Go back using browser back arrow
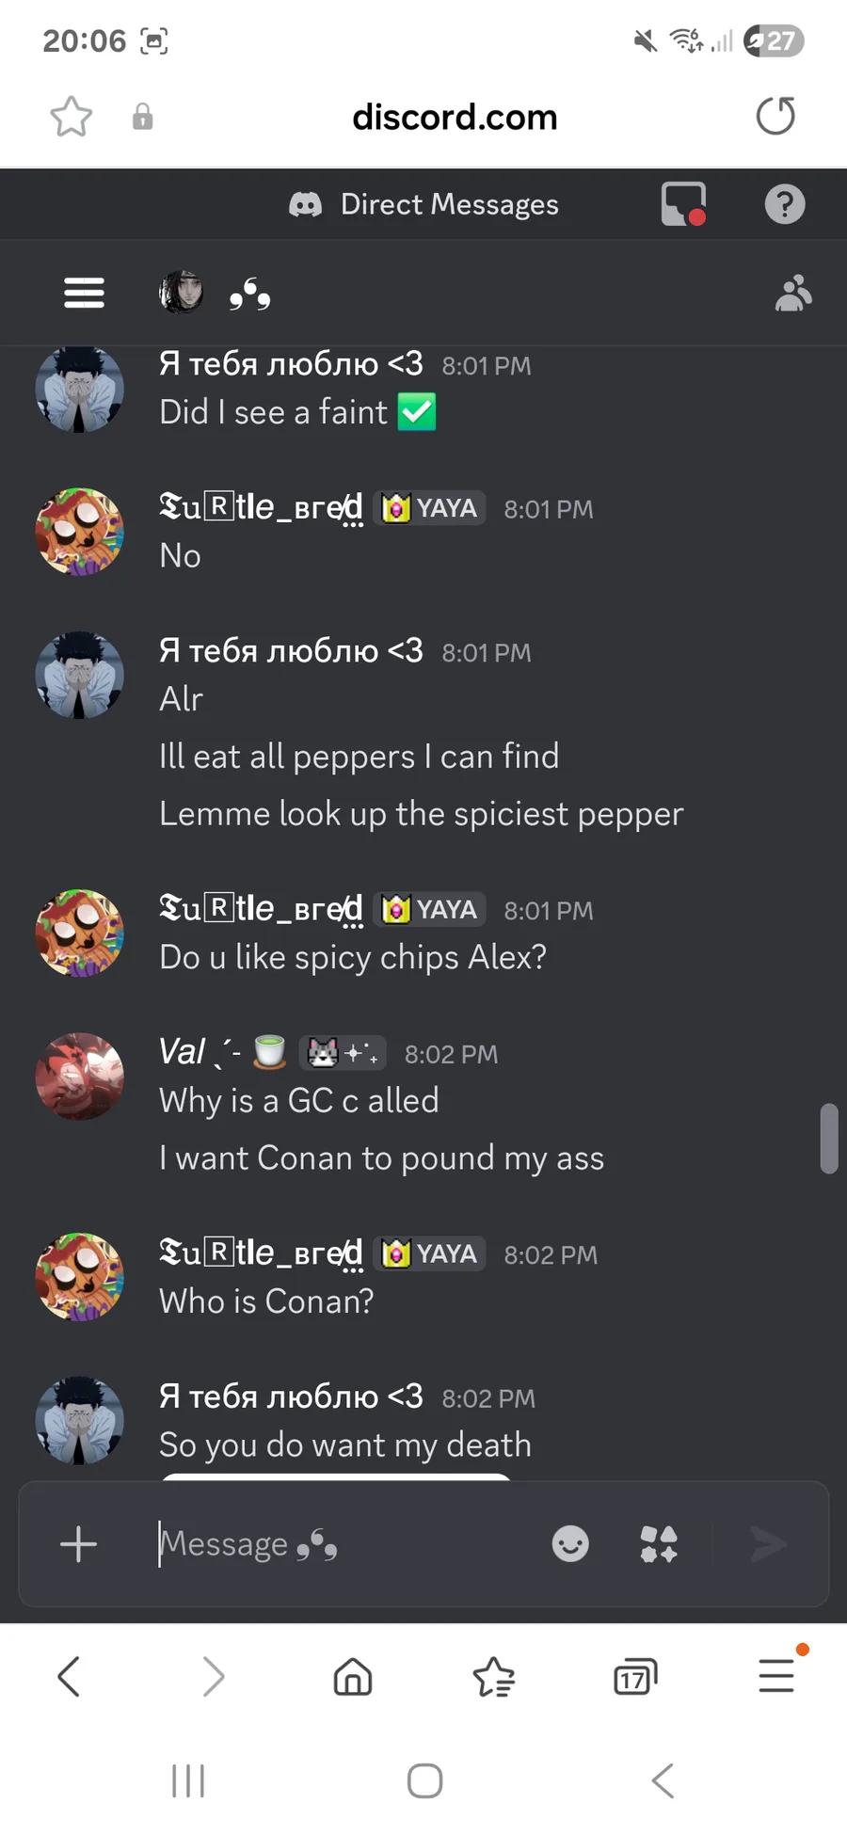Screen dimensions: 847x1835 click(69, 1676)
